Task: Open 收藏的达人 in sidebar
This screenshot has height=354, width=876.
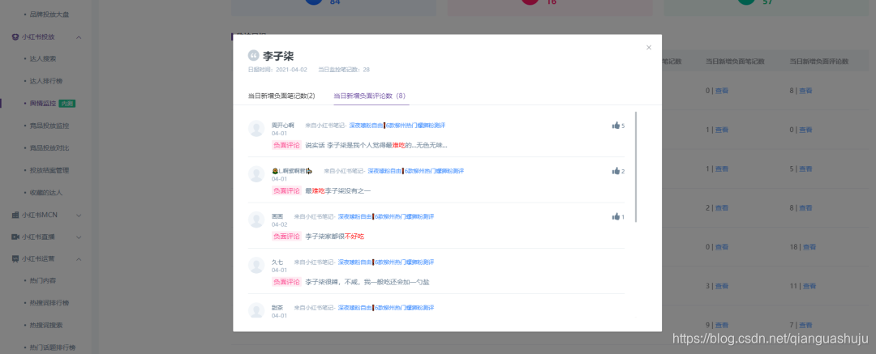Action: point(46,193)
